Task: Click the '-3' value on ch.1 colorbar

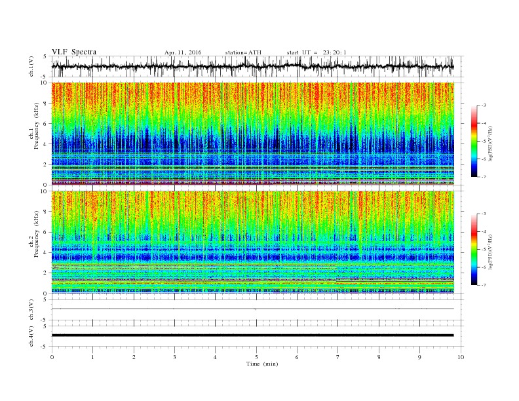Action: point(483,105)
